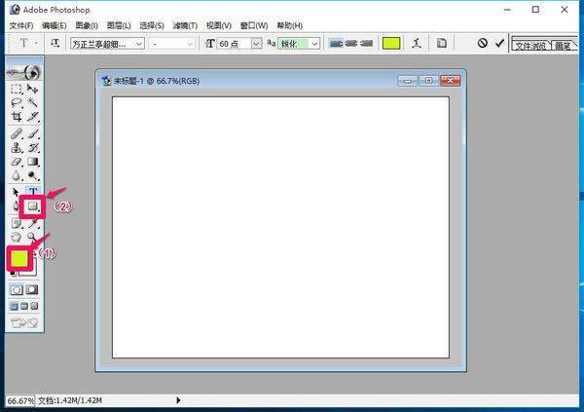Switch to the 文件浏览 tab

click(x=529, y=46)
